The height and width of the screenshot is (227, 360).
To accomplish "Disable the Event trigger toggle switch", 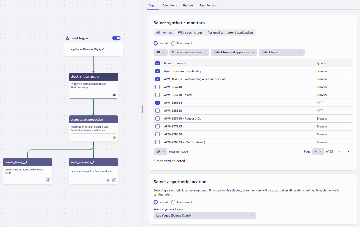I will pyautogui.click(x=116, y=38).
